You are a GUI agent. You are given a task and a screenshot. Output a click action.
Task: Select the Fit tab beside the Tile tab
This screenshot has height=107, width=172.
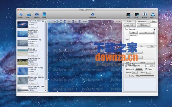152,46
